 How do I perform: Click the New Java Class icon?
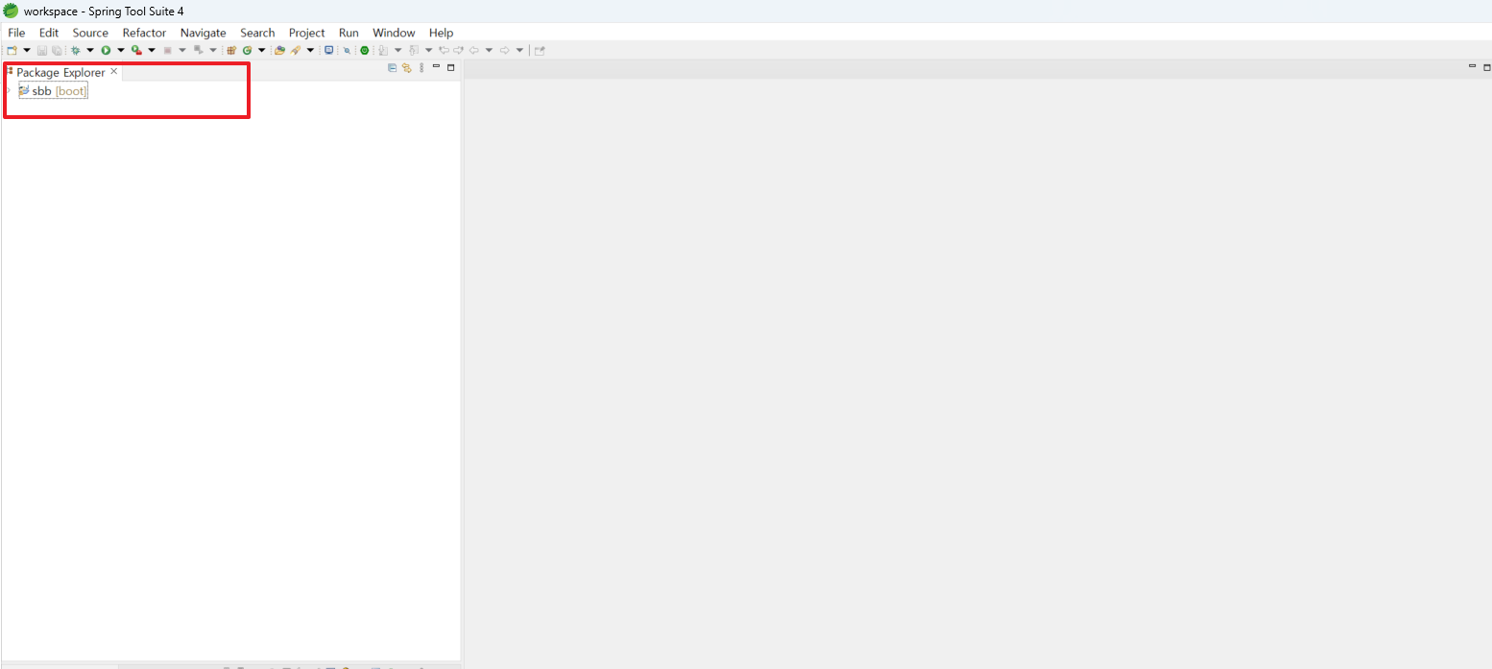[247, 50]
